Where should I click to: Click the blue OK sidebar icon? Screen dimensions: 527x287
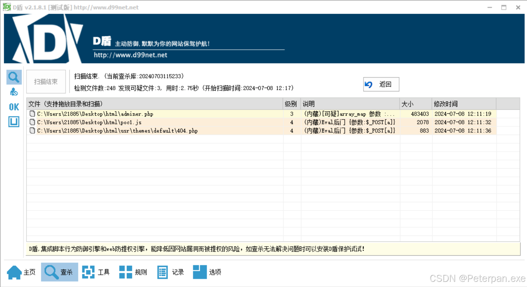coord(14,107)
